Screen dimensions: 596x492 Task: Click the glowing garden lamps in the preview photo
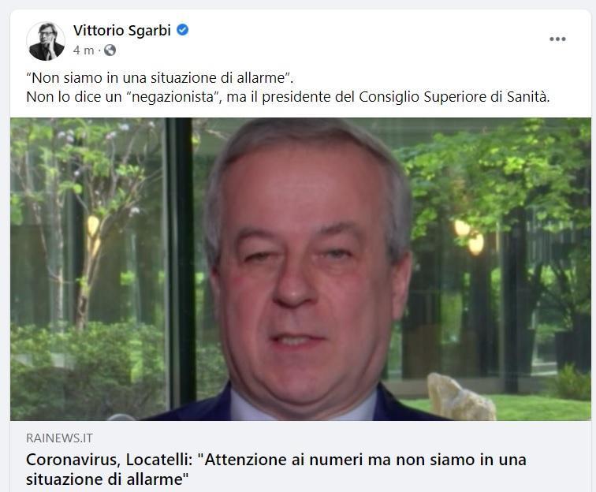pyautogui.click(x=469, y=236)
